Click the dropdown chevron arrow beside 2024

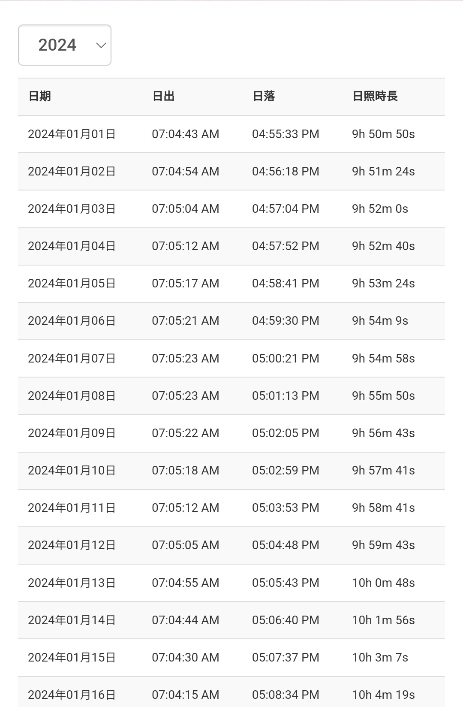[x=101, y=45]
